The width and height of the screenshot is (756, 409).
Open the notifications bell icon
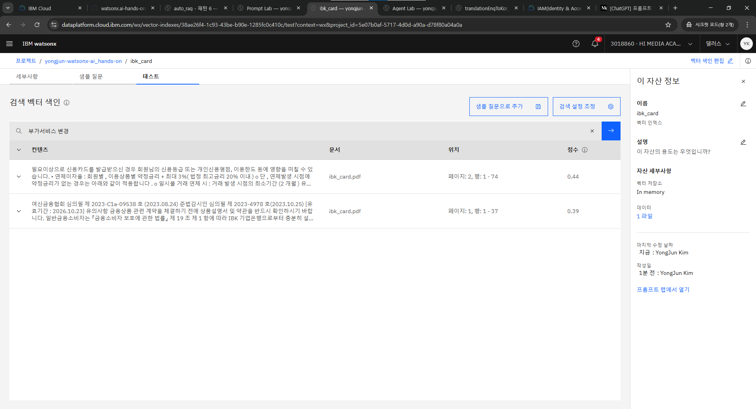pyautogui.click(x=595, y=44)
